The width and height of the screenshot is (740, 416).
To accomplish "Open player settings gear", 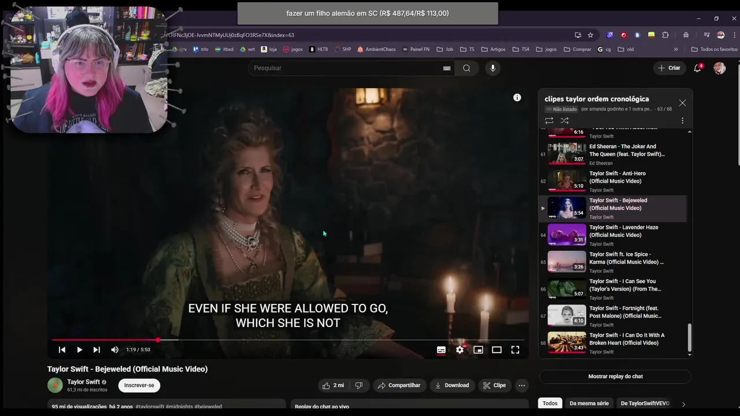I will [x=460, y=350].
